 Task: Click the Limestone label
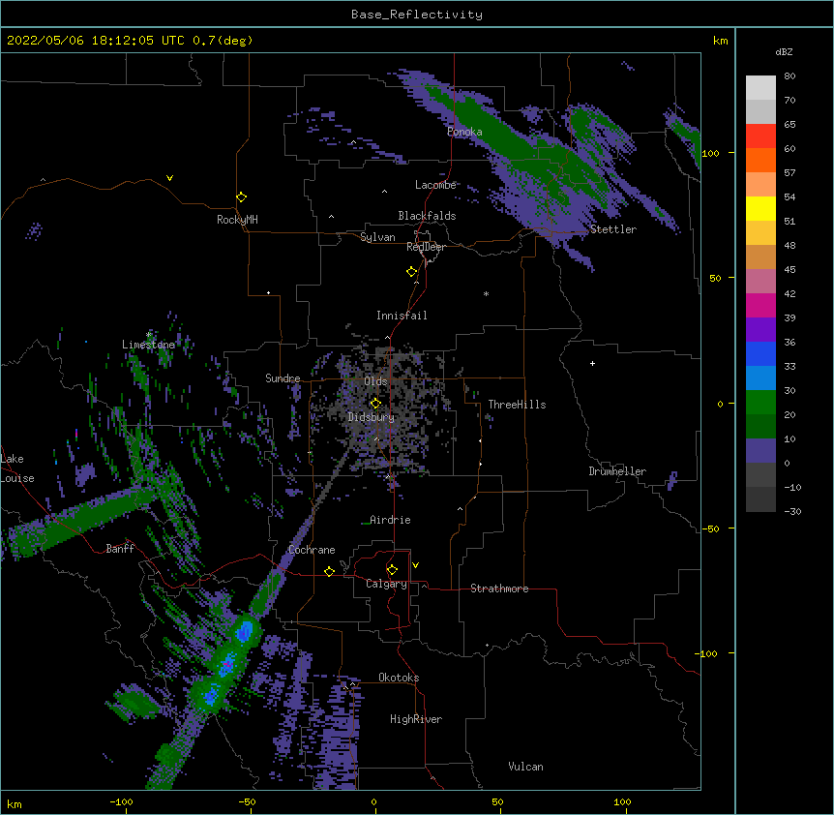[x=148, y=345]
